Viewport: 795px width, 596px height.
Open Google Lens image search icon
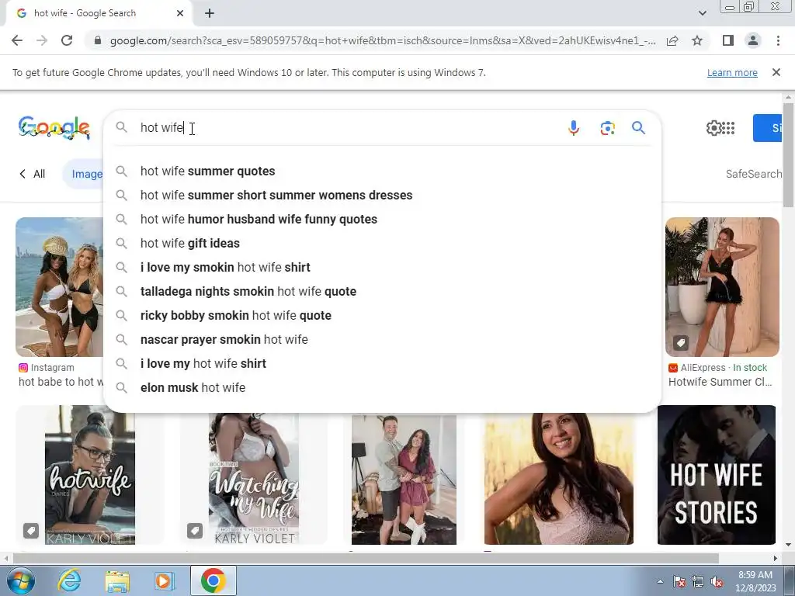pos(607,128)
